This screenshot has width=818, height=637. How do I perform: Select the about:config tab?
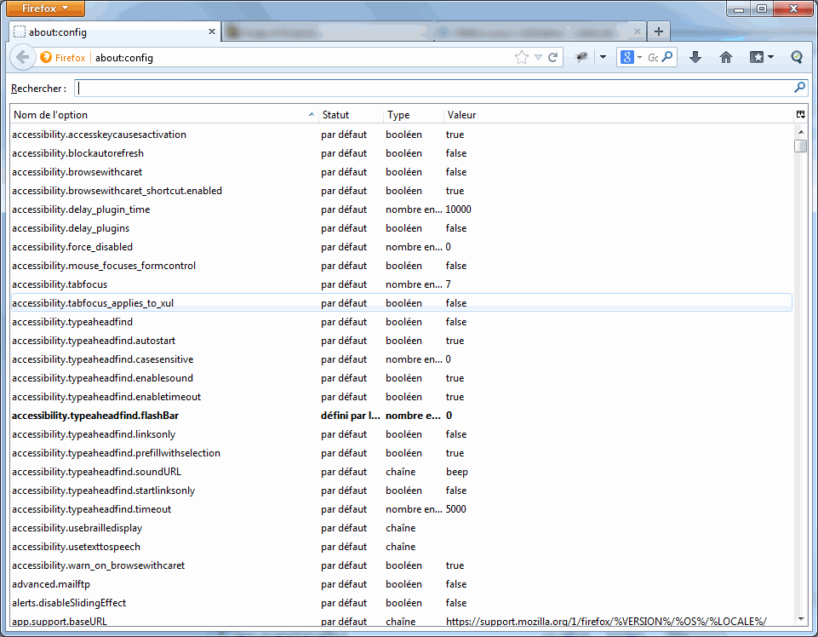(115, 32)
